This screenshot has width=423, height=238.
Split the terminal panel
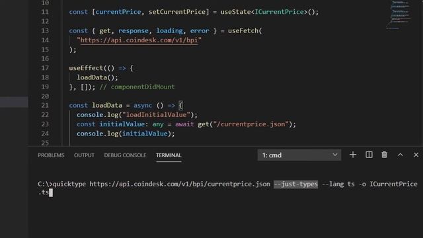point(369,155)
